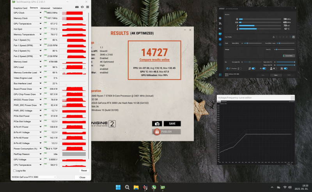Adjust the Afterburner memory clock slider

(253, 43)
